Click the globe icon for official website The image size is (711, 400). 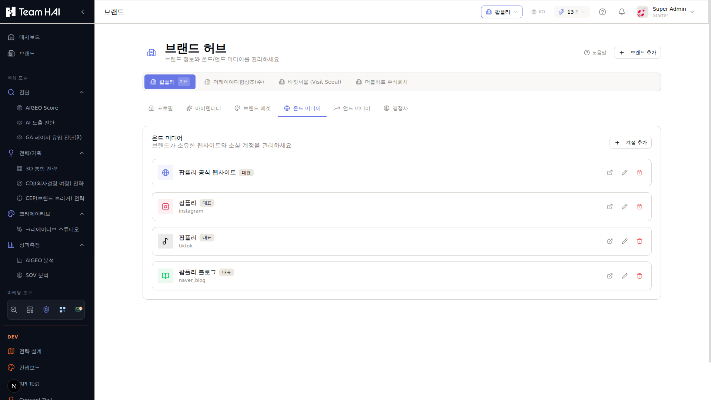tap(166, 173)
